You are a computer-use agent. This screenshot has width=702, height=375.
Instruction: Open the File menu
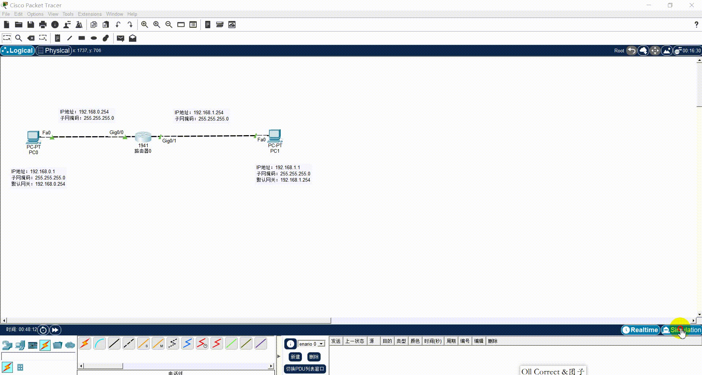coord(6,14)
